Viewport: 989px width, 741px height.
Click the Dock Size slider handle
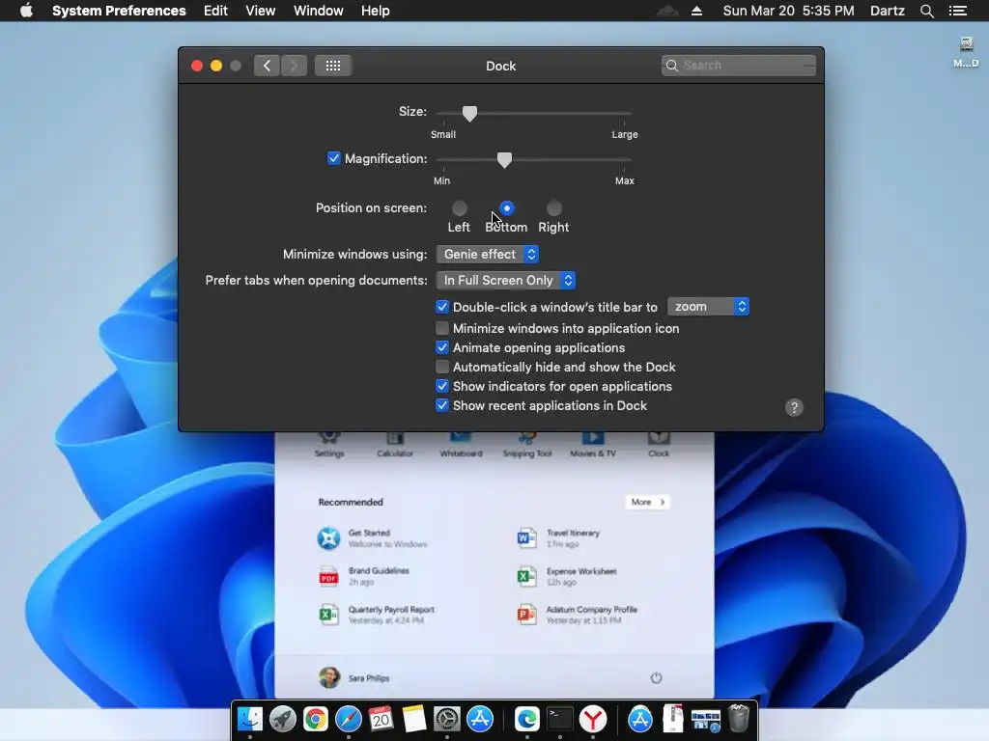469,114
